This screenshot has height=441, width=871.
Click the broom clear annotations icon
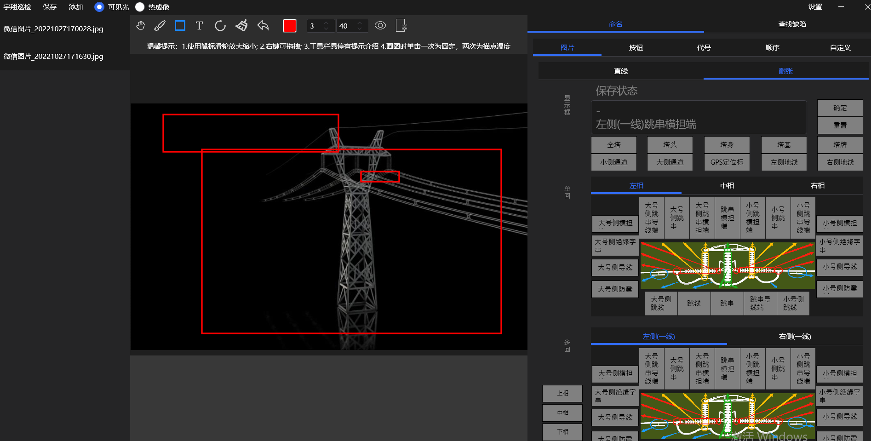point(241,26)
